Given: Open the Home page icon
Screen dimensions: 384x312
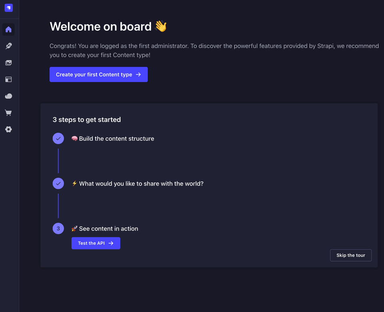Looking at the screenshot, I should [8, 30].
